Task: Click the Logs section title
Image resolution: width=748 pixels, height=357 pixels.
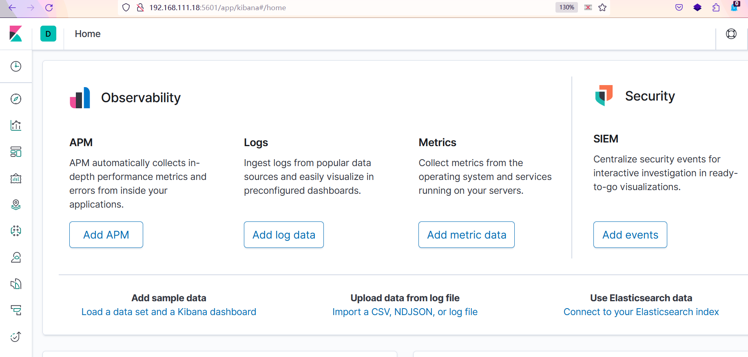Action: (x=256, y=142)
